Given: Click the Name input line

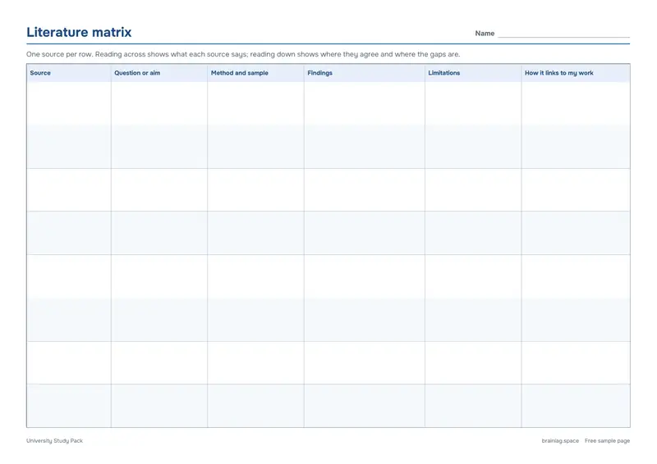Looking at the screenshot, I should [x=563, y=34].
